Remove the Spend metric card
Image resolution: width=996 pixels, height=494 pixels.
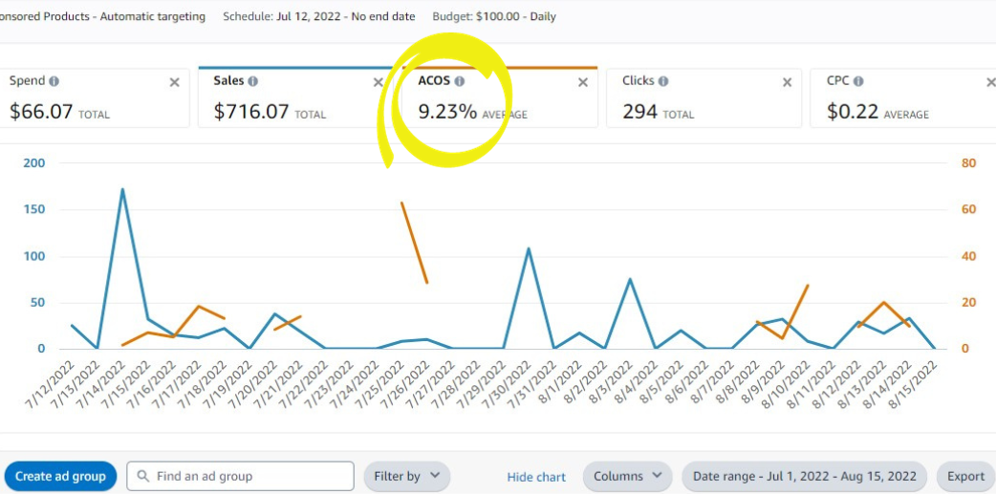pos(174,83)
